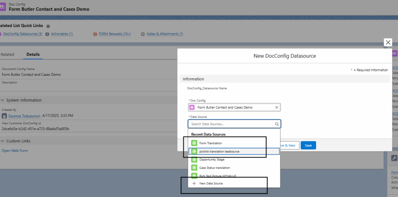Switch to the Details tab
The height and width of the screenshot is (197, 398).
pyautogui.click(x=33, y=54)
